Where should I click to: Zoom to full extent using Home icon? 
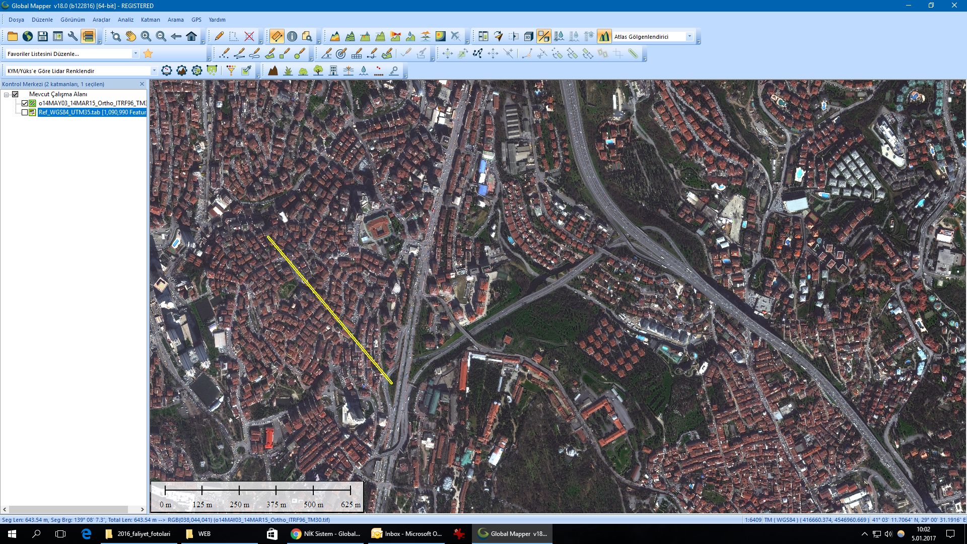191,36
